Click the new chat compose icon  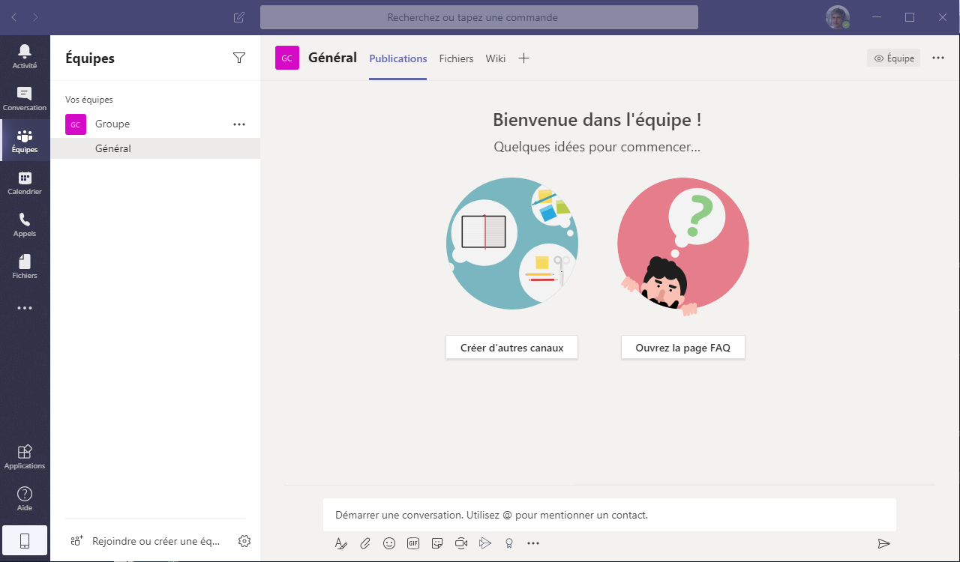tap(239, 17)
